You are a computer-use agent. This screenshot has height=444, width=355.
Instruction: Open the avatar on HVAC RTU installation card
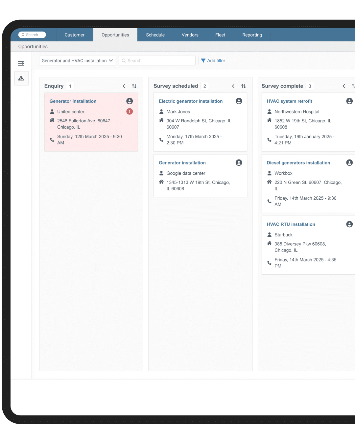[x=349, y=224]
